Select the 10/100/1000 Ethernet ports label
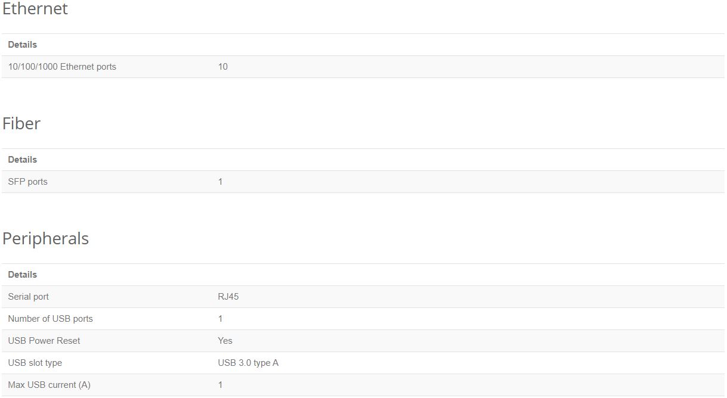The image size is (727, 398). [x=62, y=67]
